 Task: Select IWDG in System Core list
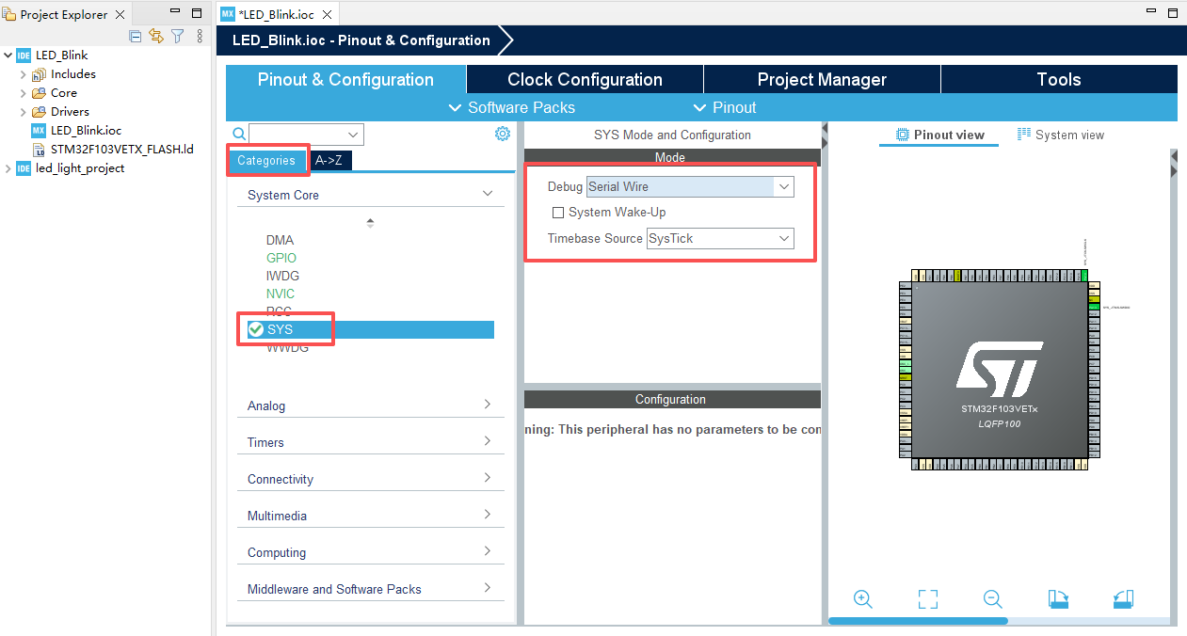[282, 276]
